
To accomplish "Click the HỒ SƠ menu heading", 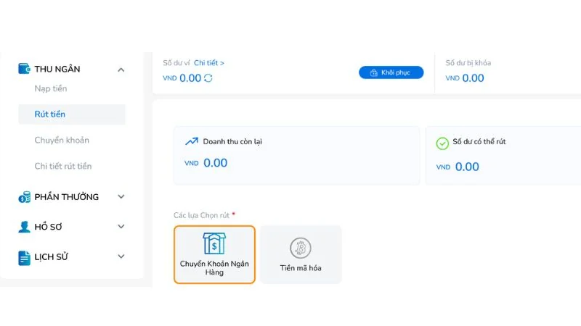I will (48, 227).
